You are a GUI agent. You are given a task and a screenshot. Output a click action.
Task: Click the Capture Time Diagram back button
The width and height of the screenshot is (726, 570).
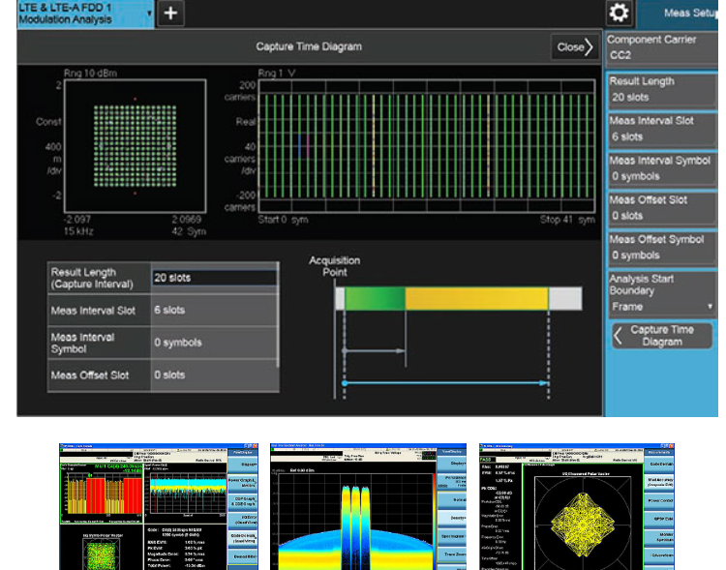click(x=662, y=336)
